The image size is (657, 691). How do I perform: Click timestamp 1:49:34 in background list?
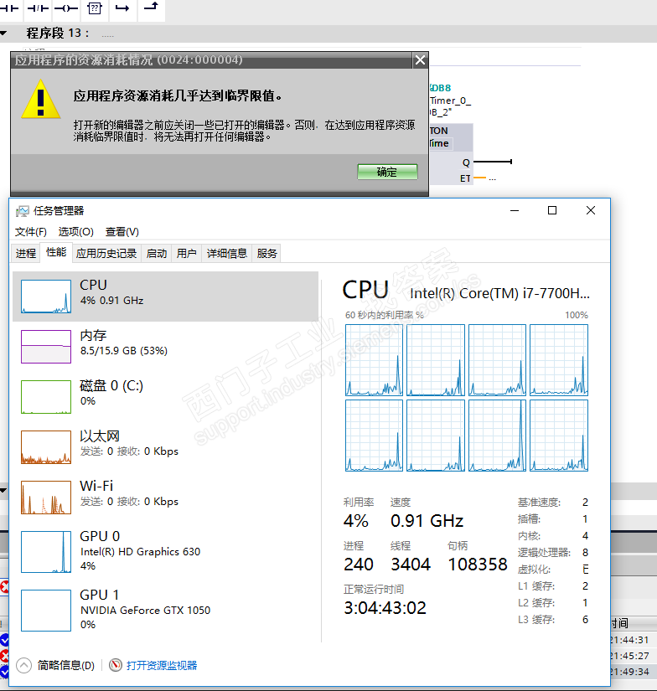tap(630, 672)
